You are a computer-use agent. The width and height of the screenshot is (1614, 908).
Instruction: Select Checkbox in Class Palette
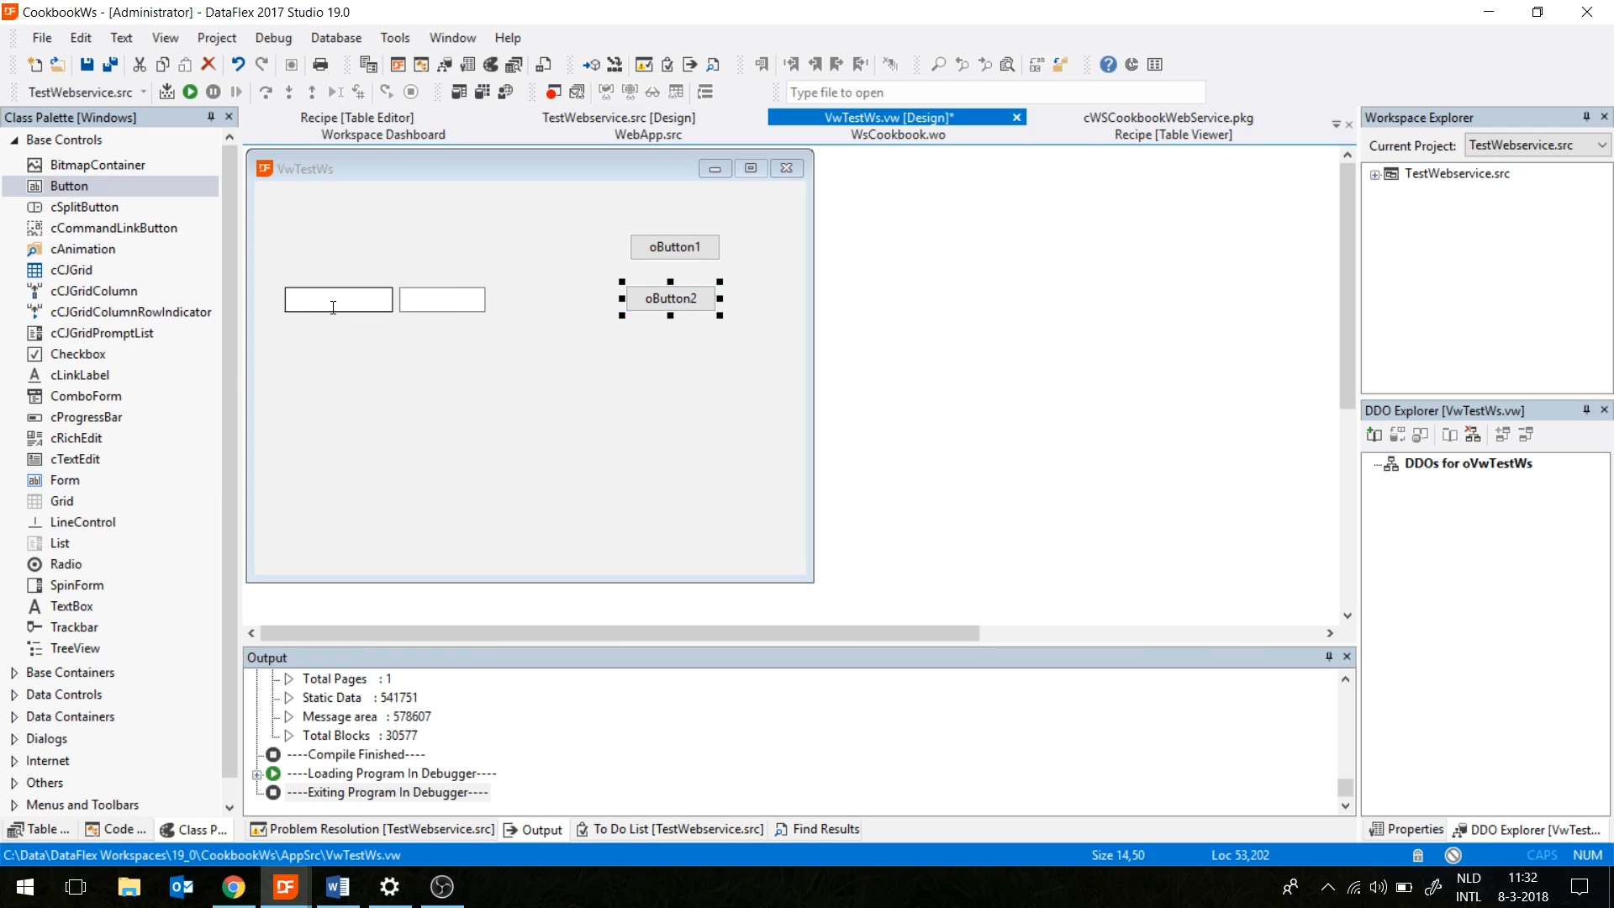click(x=77, y=354)
